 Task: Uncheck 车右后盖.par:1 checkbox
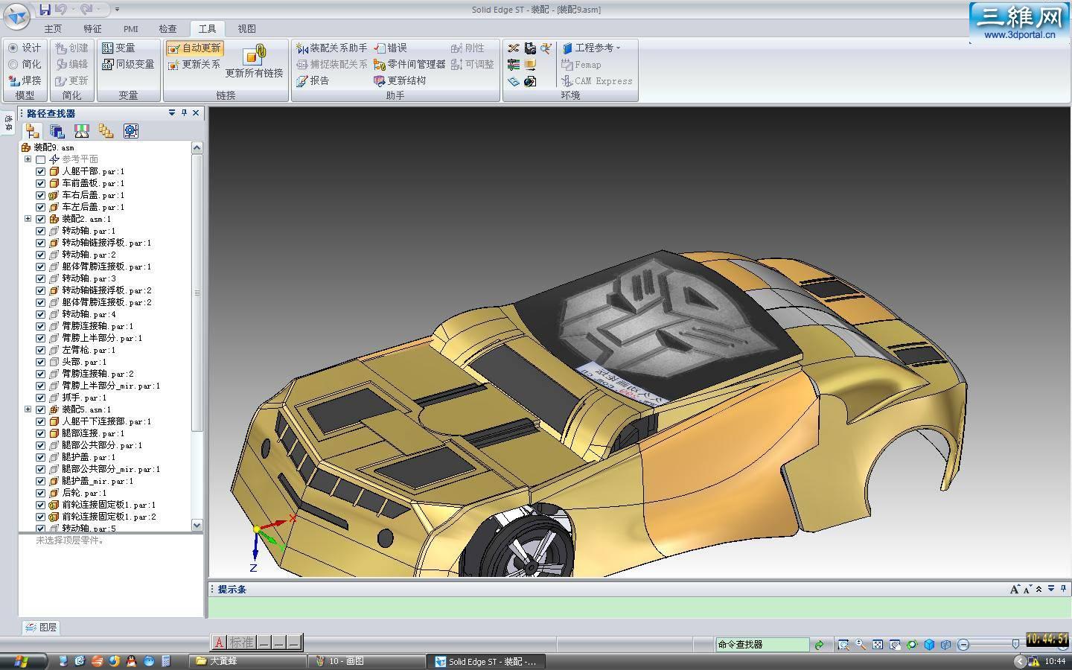pos(41,195)
